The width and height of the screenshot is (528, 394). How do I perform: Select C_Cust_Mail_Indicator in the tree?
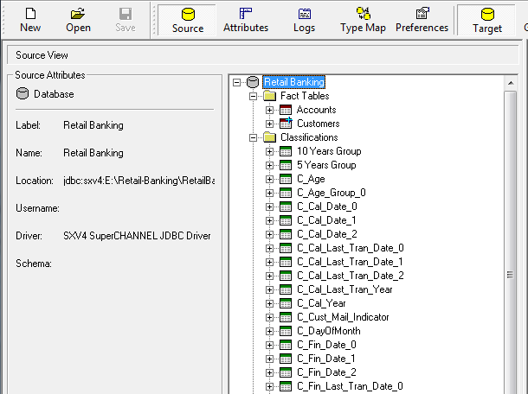coord(343,317)
